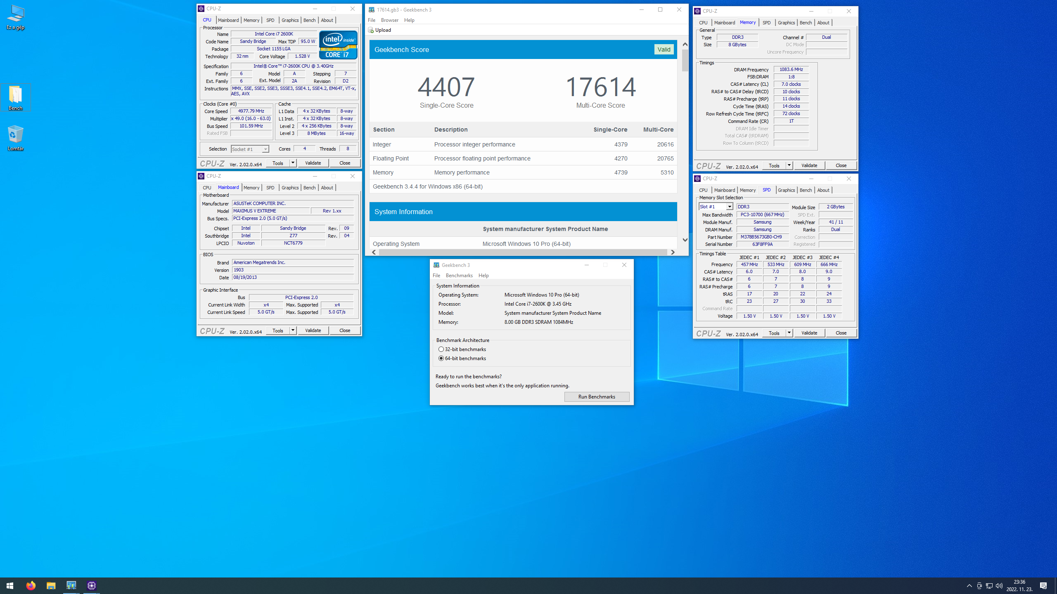The height and width of the screenshot is (594, 1057).
Task: Click Validate in CPU-Z SPD window
Action: click(x=809, y=333)
